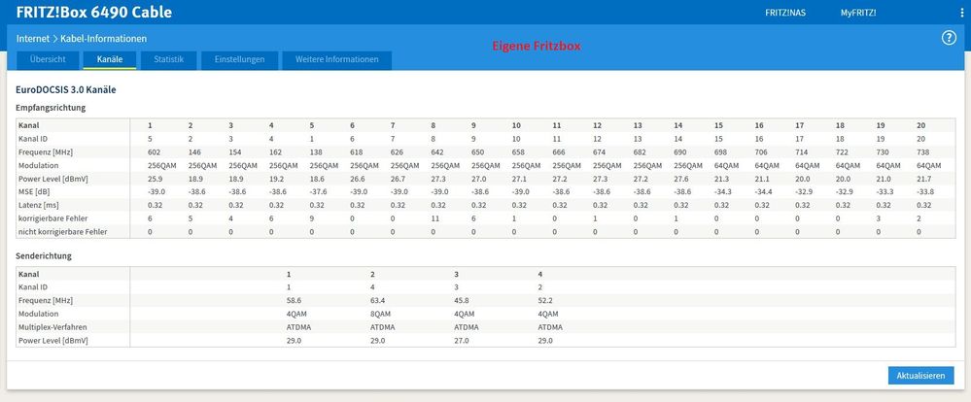Click the Internet breadcrumb link
971x402 pixels.
pyautogui.click(x=33, y=38)
